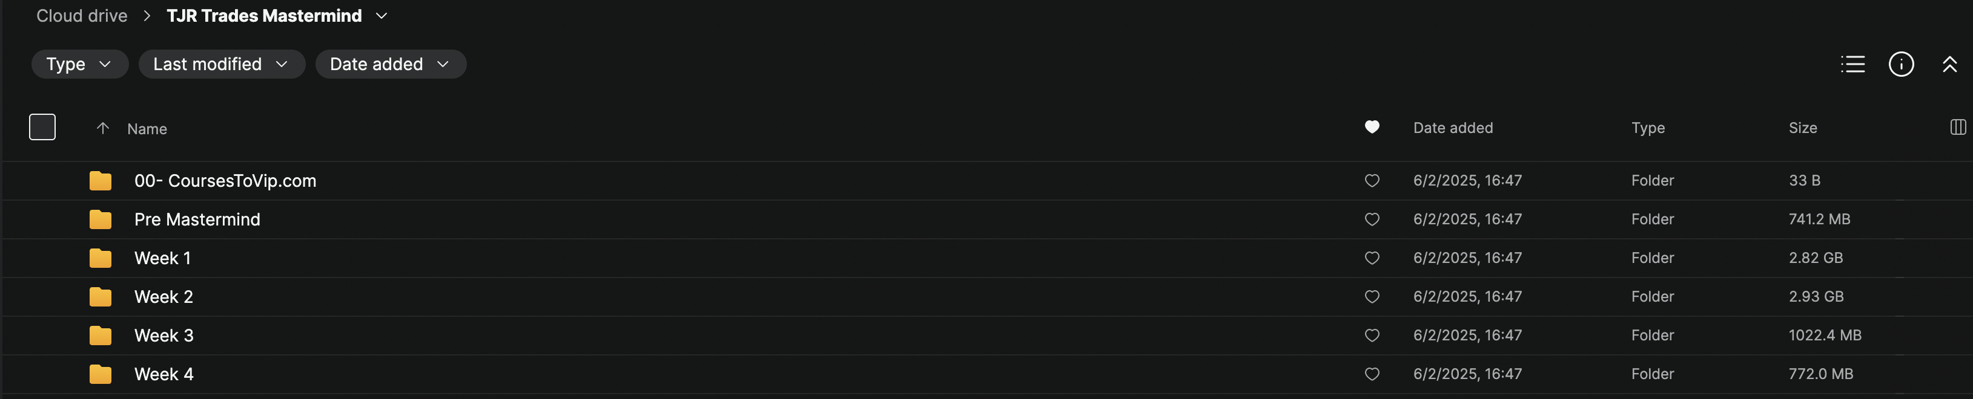Toggle the heart on the Week 4 row
Screen dimensions: 1973x399
[x=1372, y=374]
